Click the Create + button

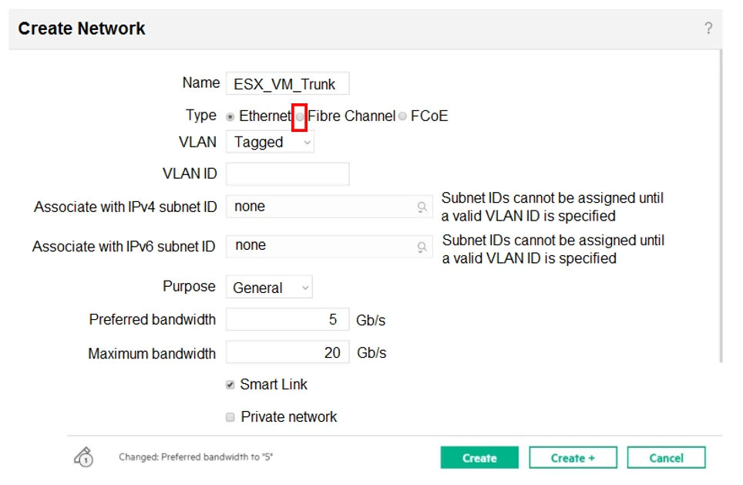point(573,458)
